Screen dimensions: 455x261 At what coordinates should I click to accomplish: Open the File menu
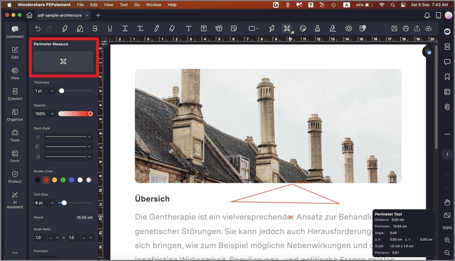point(80,5)
